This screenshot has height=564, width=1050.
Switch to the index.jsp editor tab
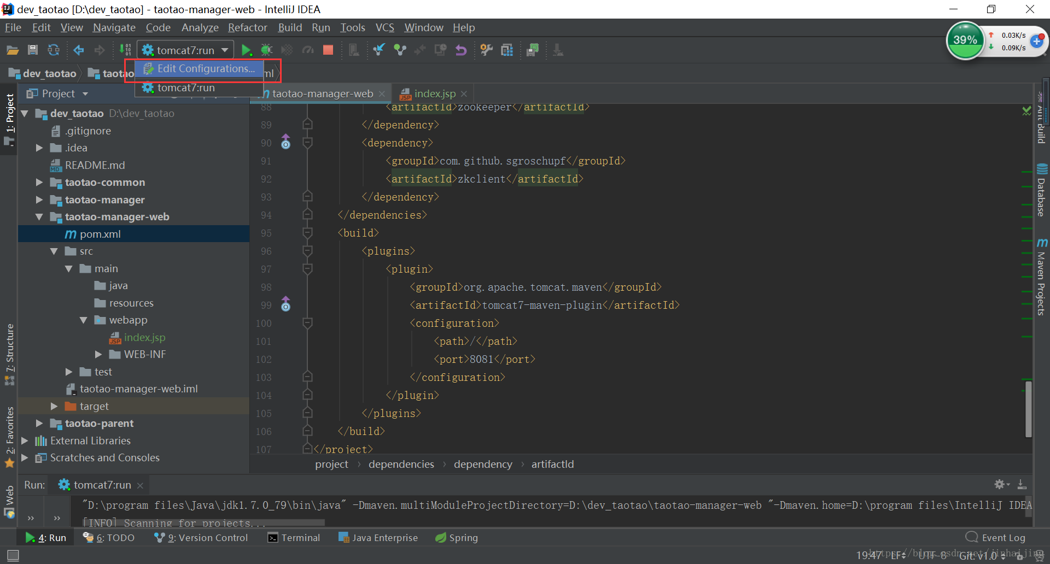point(434,93)
